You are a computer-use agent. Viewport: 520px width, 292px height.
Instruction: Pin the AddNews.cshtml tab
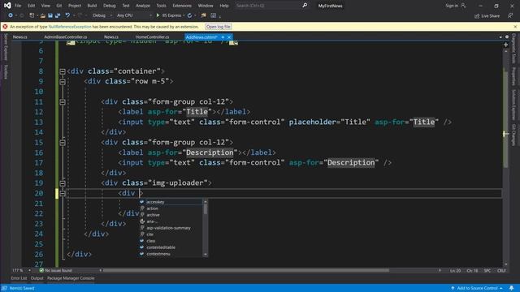[223, 37]
